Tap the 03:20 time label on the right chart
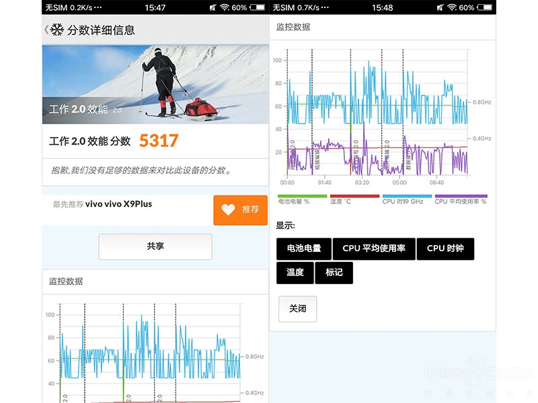Image resolution: width=538 pixels, height=403 pixels. tap(362, 183)
